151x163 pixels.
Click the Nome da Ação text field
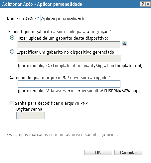tap(83, 19)
